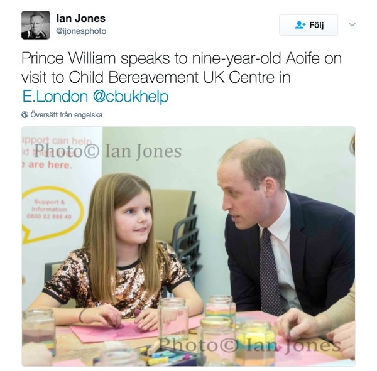Open the tweet photo of William and Aoife

188,246
